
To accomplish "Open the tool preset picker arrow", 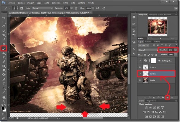I will click(x=9, y=8).
